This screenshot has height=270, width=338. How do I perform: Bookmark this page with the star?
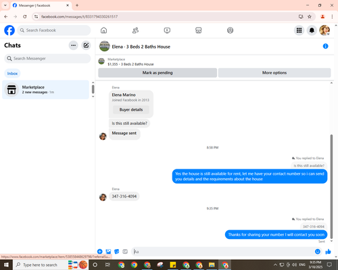310,17
